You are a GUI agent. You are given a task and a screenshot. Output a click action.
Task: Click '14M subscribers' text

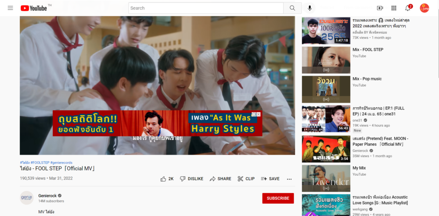(x=51, y=201)
